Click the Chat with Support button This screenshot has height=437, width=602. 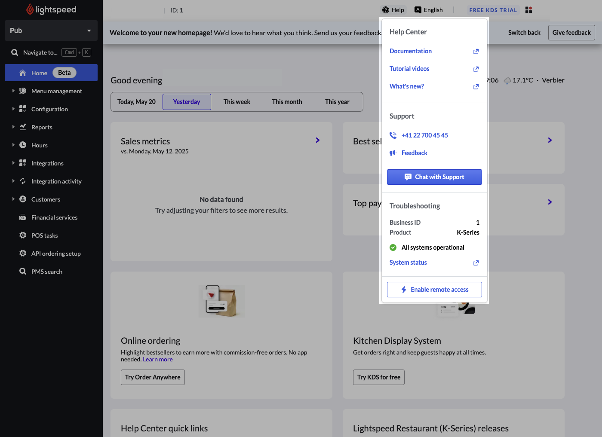[434, 177]
